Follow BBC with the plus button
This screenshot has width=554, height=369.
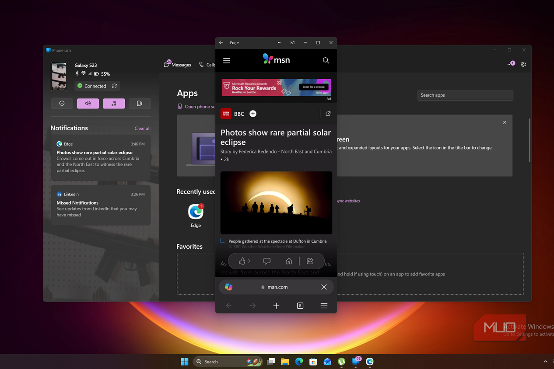(x=253, y=114)
